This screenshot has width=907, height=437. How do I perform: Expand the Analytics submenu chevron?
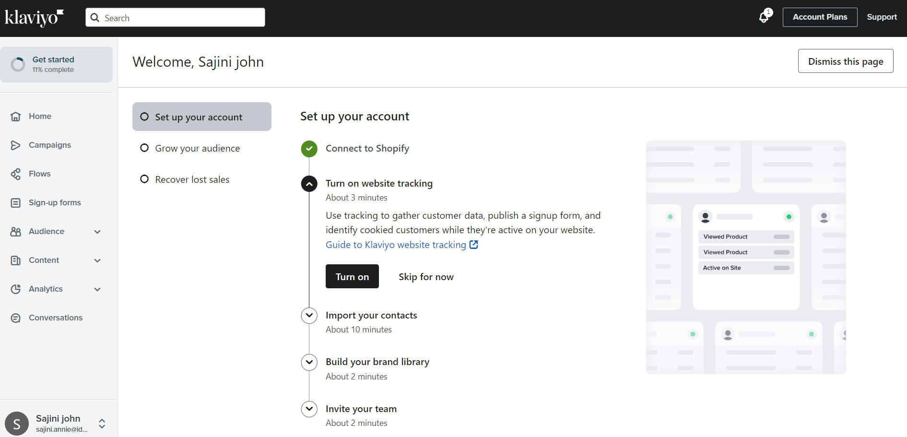(97, 289)
